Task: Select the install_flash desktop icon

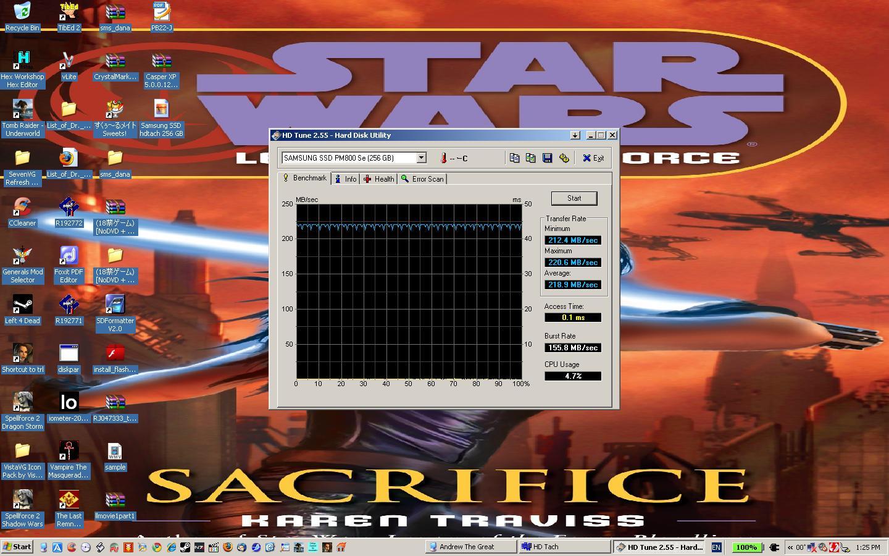Action: (x=115, y=358)
